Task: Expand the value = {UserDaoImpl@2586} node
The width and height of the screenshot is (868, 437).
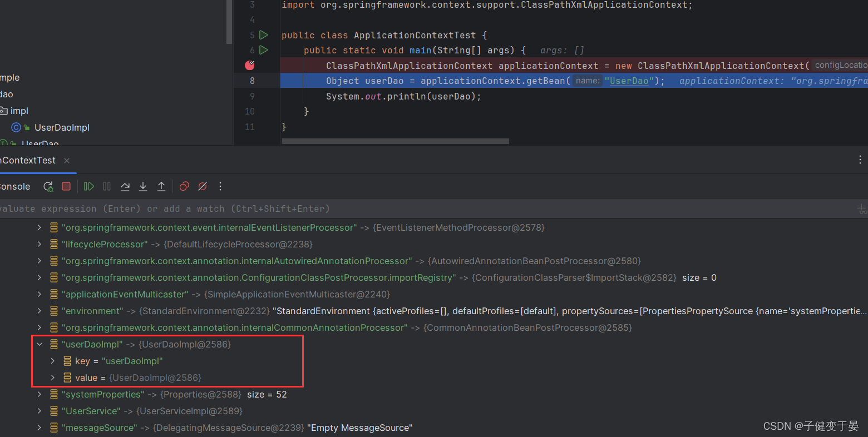Action: (52, 378)
